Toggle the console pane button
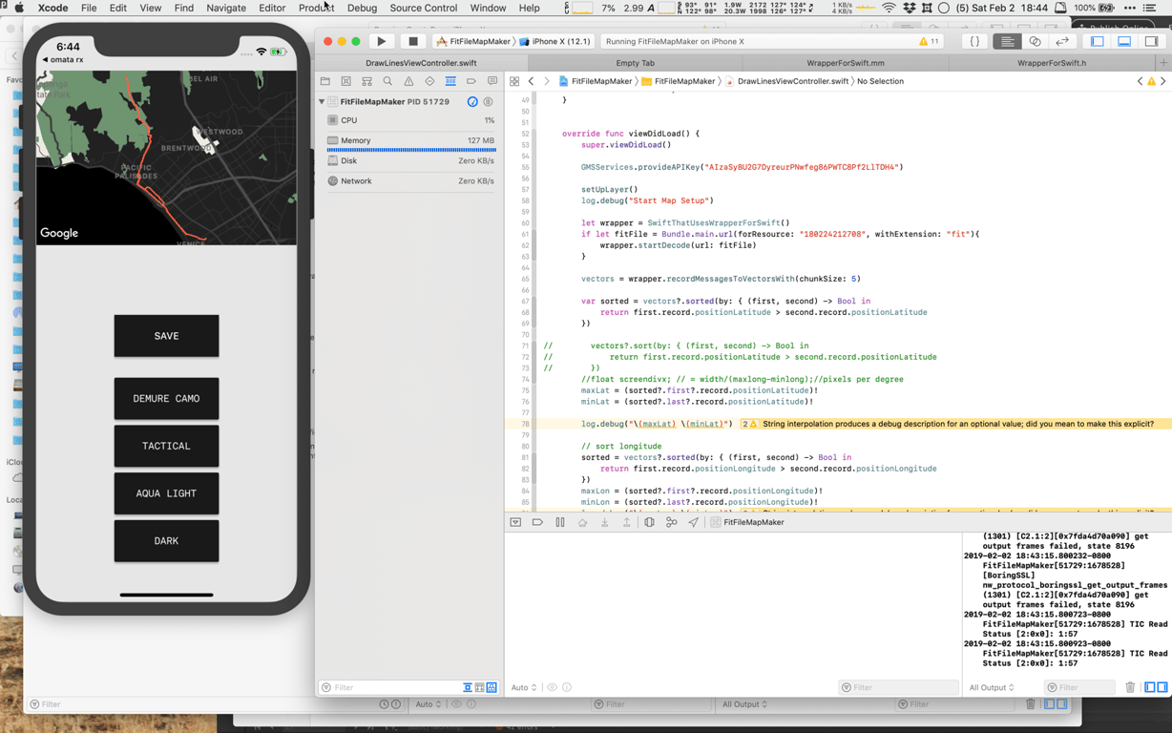The height and width of the screenshot is (733, 1172). point(1162,688)
